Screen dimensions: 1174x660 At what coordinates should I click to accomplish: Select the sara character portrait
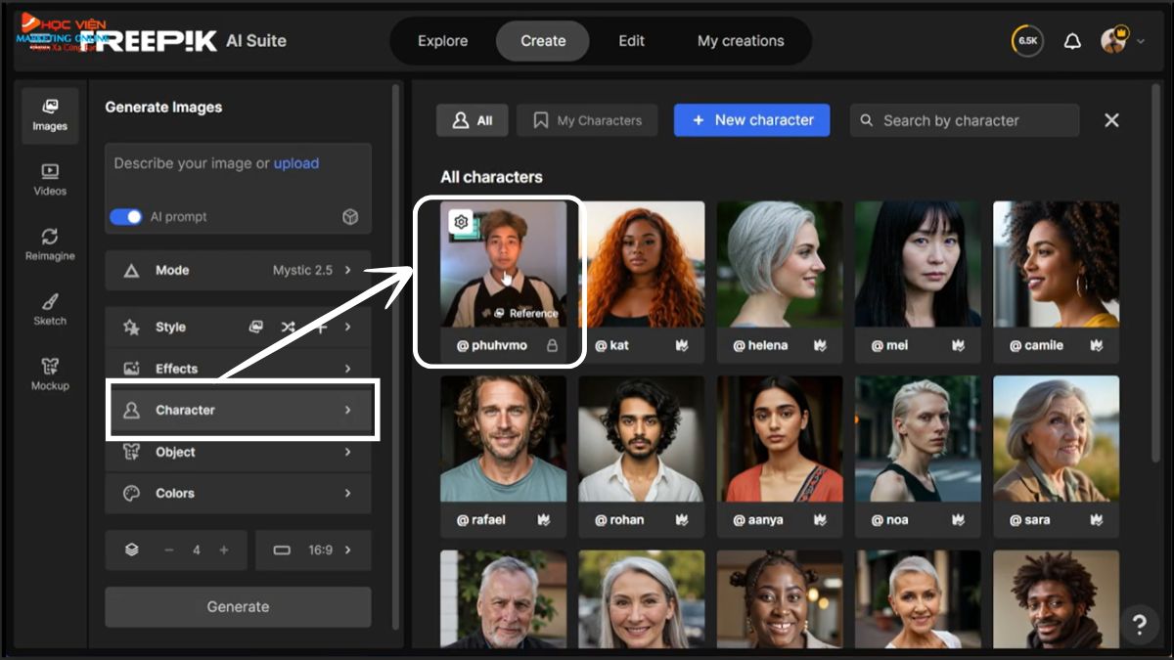1057,439
